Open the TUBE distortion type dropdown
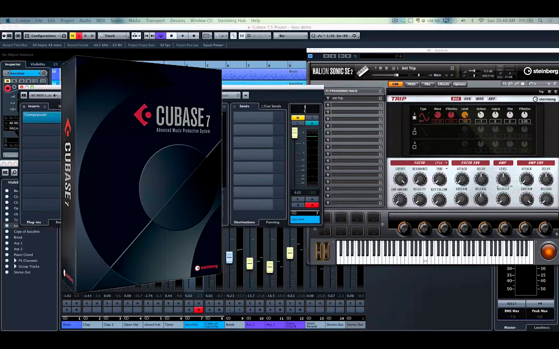Image resolution: width=559 pixels, height=349 pixels. (441, 169)
